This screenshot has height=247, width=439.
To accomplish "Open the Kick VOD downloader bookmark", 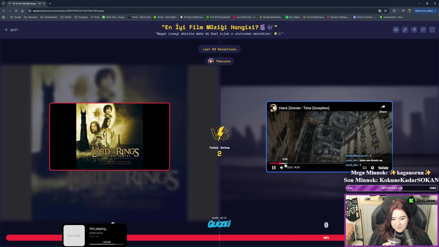I will pos(218,17).
